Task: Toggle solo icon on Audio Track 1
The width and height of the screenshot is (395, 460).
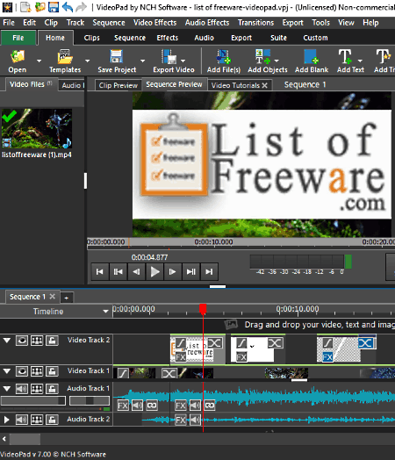Action: click(37, 389)
